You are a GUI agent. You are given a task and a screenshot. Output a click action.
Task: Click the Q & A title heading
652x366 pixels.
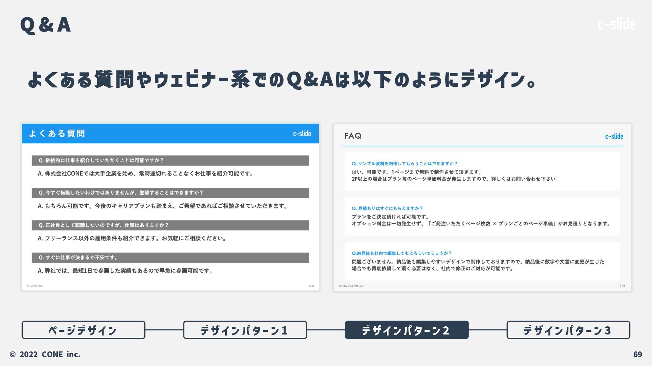[x=46, y=25]
